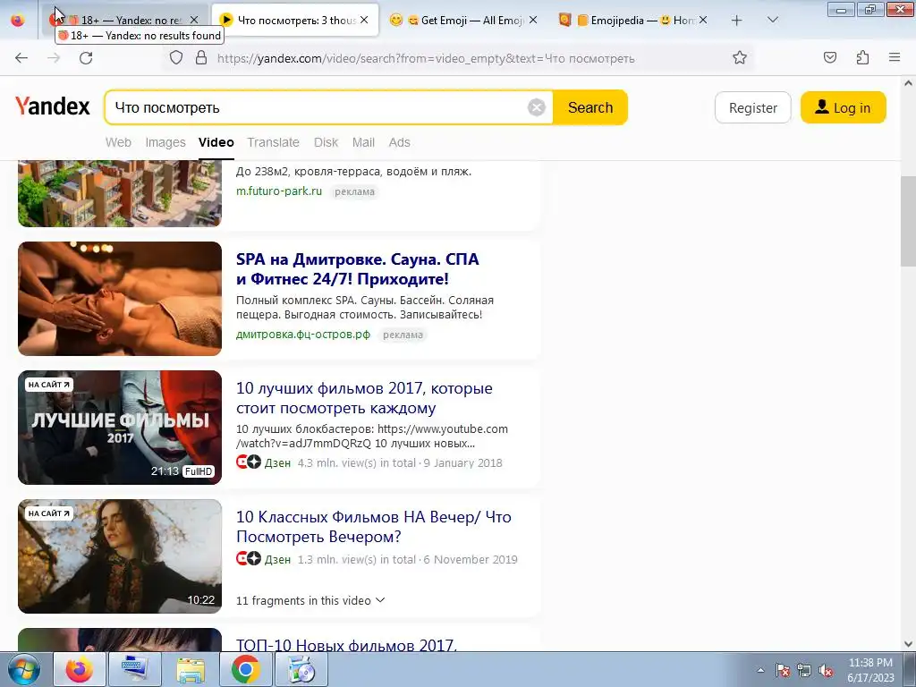Click 'НА САЙТ' badge on 2017 films thumbnail
This screenshot has width=916, height=687.
pyautogui.click(x=49, y=385)
